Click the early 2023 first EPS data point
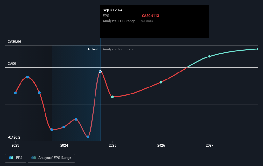This screenshot has width=263, height=166. pos(15,93)
